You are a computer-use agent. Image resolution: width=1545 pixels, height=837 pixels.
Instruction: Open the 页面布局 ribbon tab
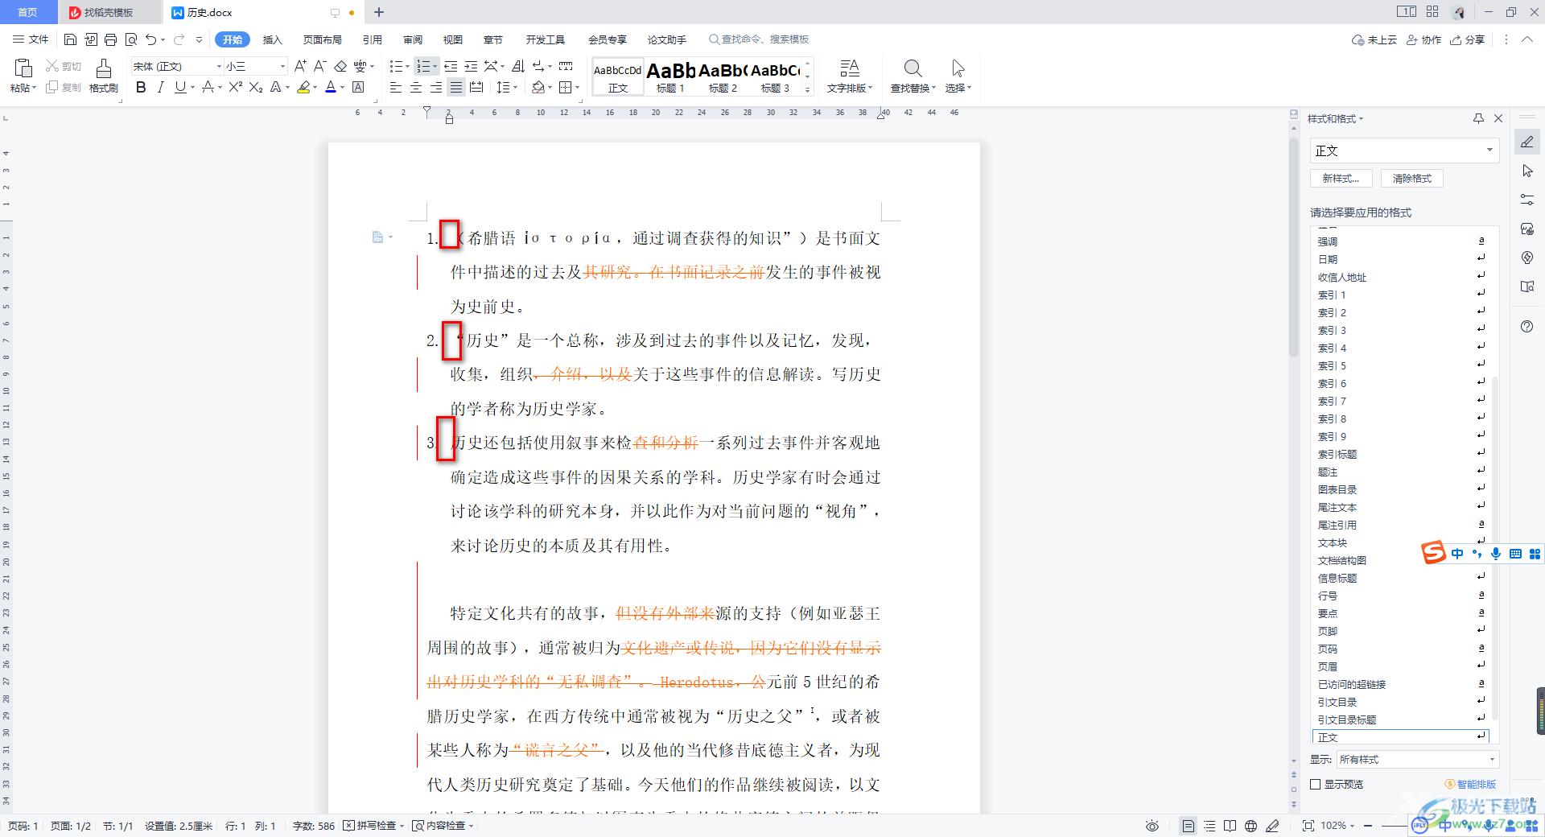click(322, 39)
